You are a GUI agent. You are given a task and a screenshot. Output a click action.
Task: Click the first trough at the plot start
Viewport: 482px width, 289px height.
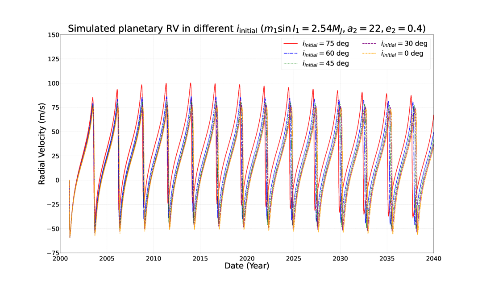coord(70,237)
